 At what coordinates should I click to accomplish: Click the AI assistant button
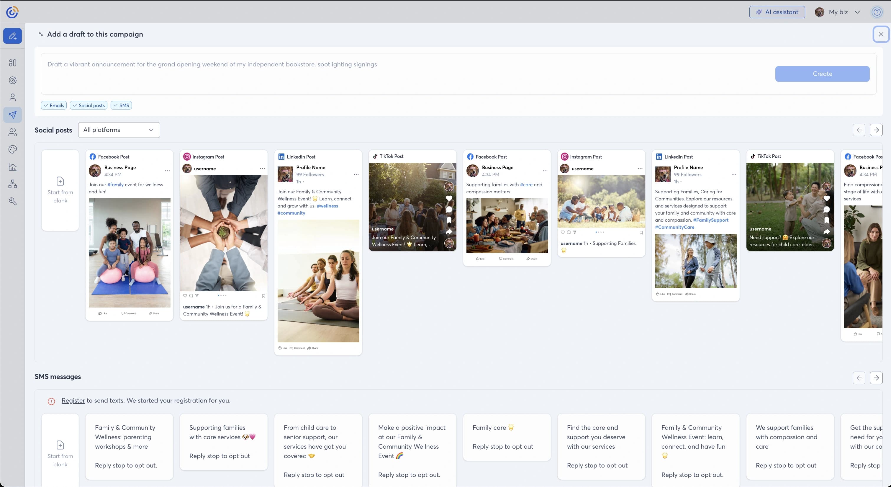click(x=777, y=12)
